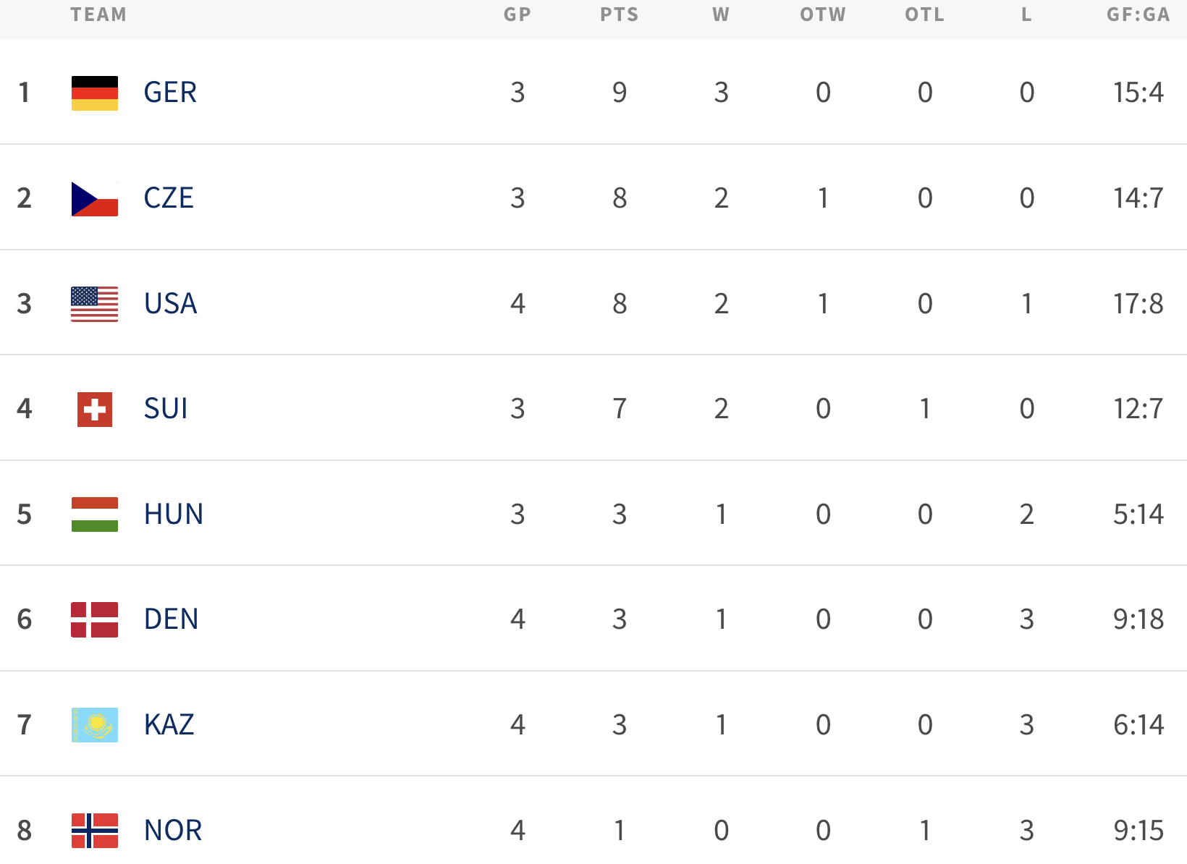Open the DEN team link
The height and width of the screenshot is (864, 1187).
tap(171, 619)
